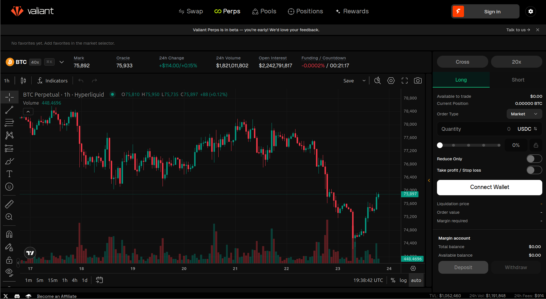Activate the zoom in tool
Image resolution: width=546 pixels, height=299 pixels.
point(9,217)
